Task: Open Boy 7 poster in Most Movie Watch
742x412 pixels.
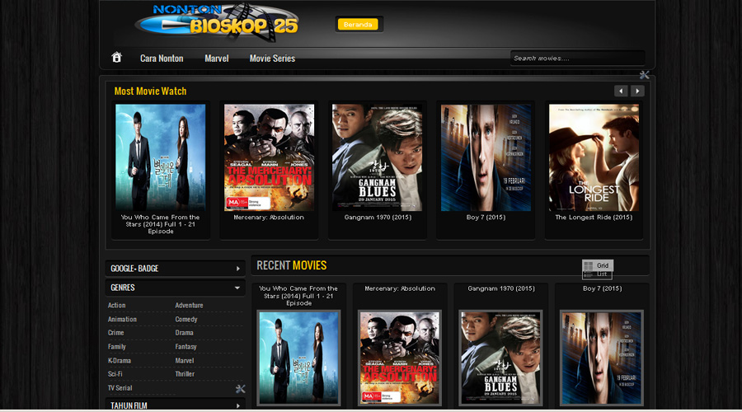Action: [486, 157]
